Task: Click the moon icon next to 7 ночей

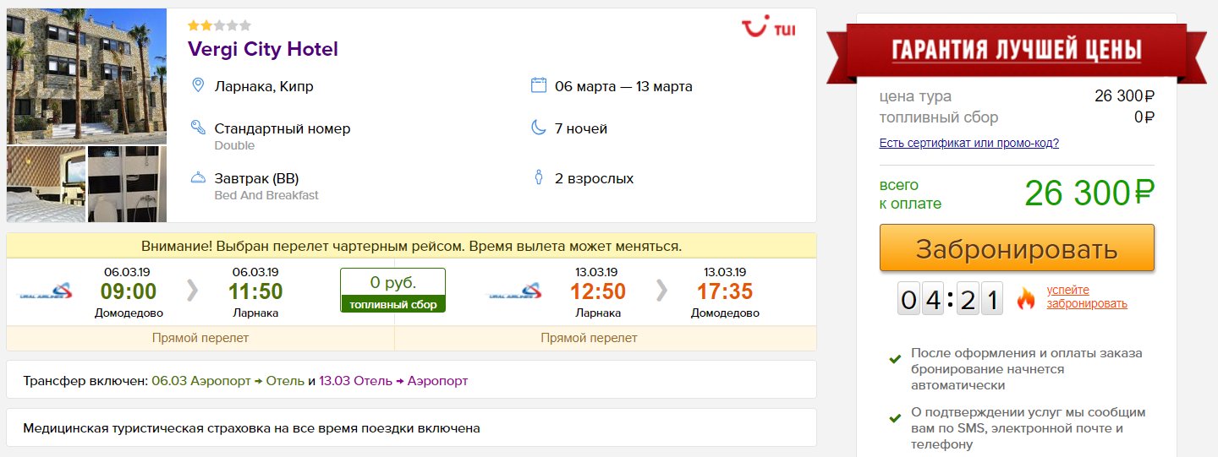Action: [x=538, y=128]
